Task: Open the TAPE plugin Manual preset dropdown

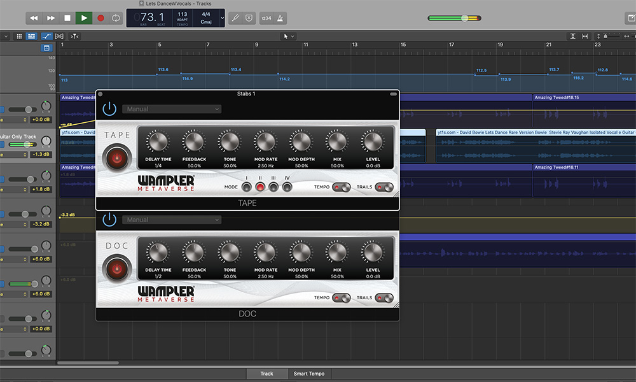Action: click(172, 109)
